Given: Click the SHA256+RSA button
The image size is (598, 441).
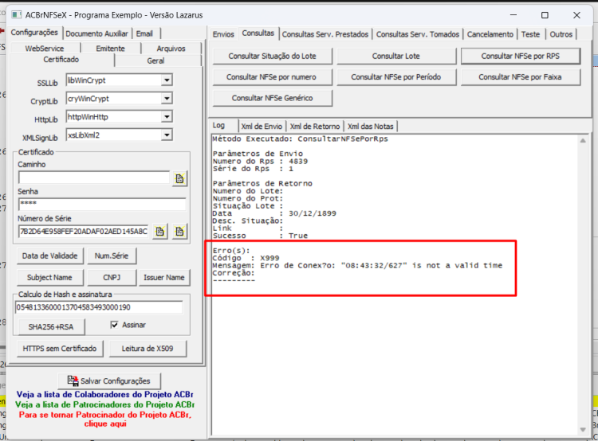Looking at the screenshot, I should click(51, 326).
